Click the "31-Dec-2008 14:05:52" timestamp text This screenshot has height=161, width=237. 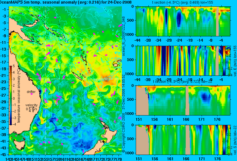pos(124,92)
